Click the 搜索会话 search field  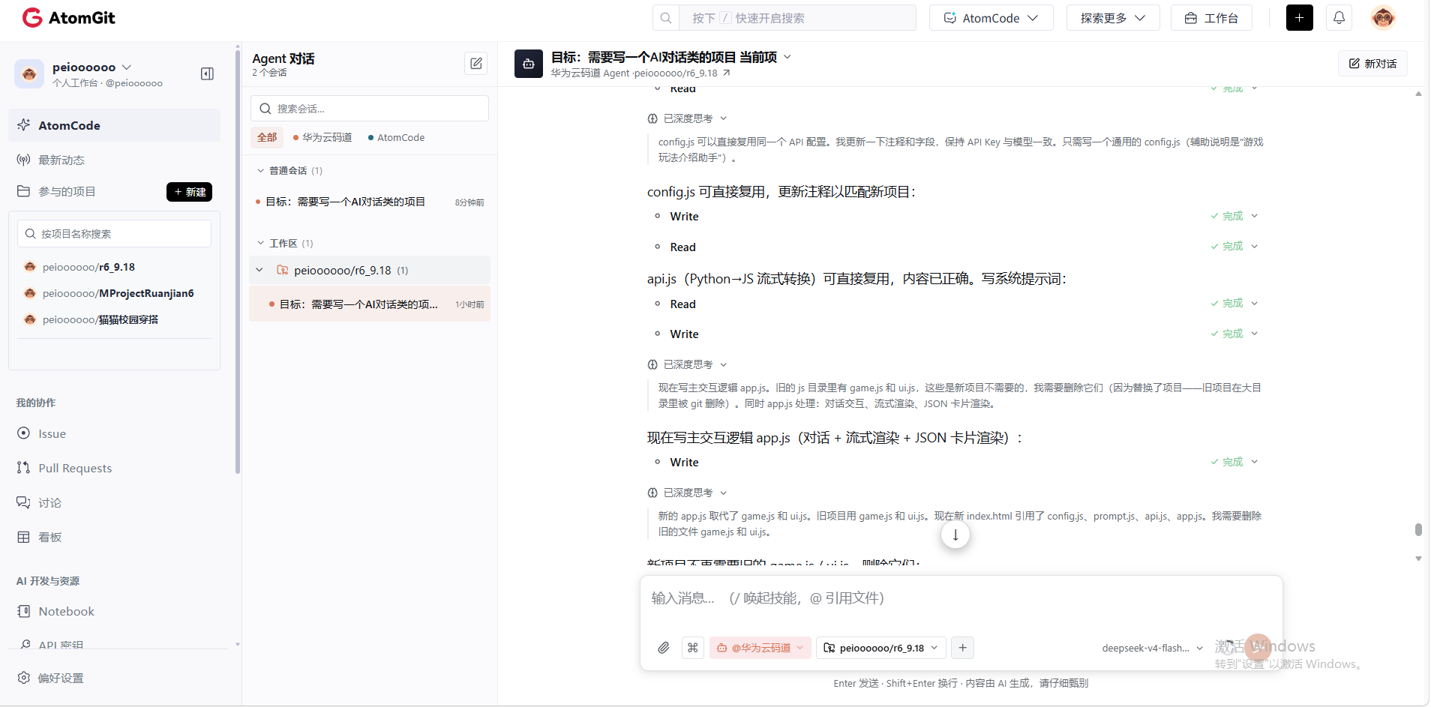[370, 109]
